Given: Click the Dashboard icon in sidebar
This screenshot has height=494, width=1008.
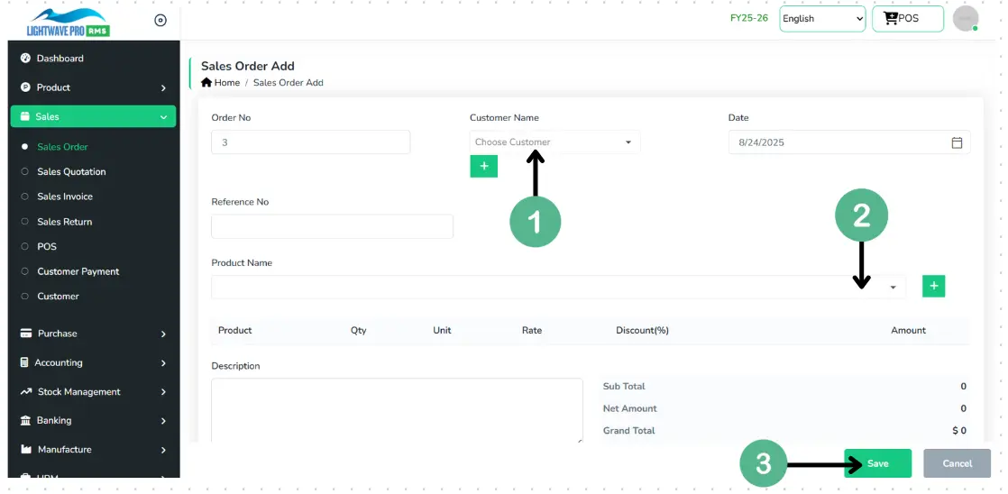Looking at the screenshot, I should pos(25,59).
